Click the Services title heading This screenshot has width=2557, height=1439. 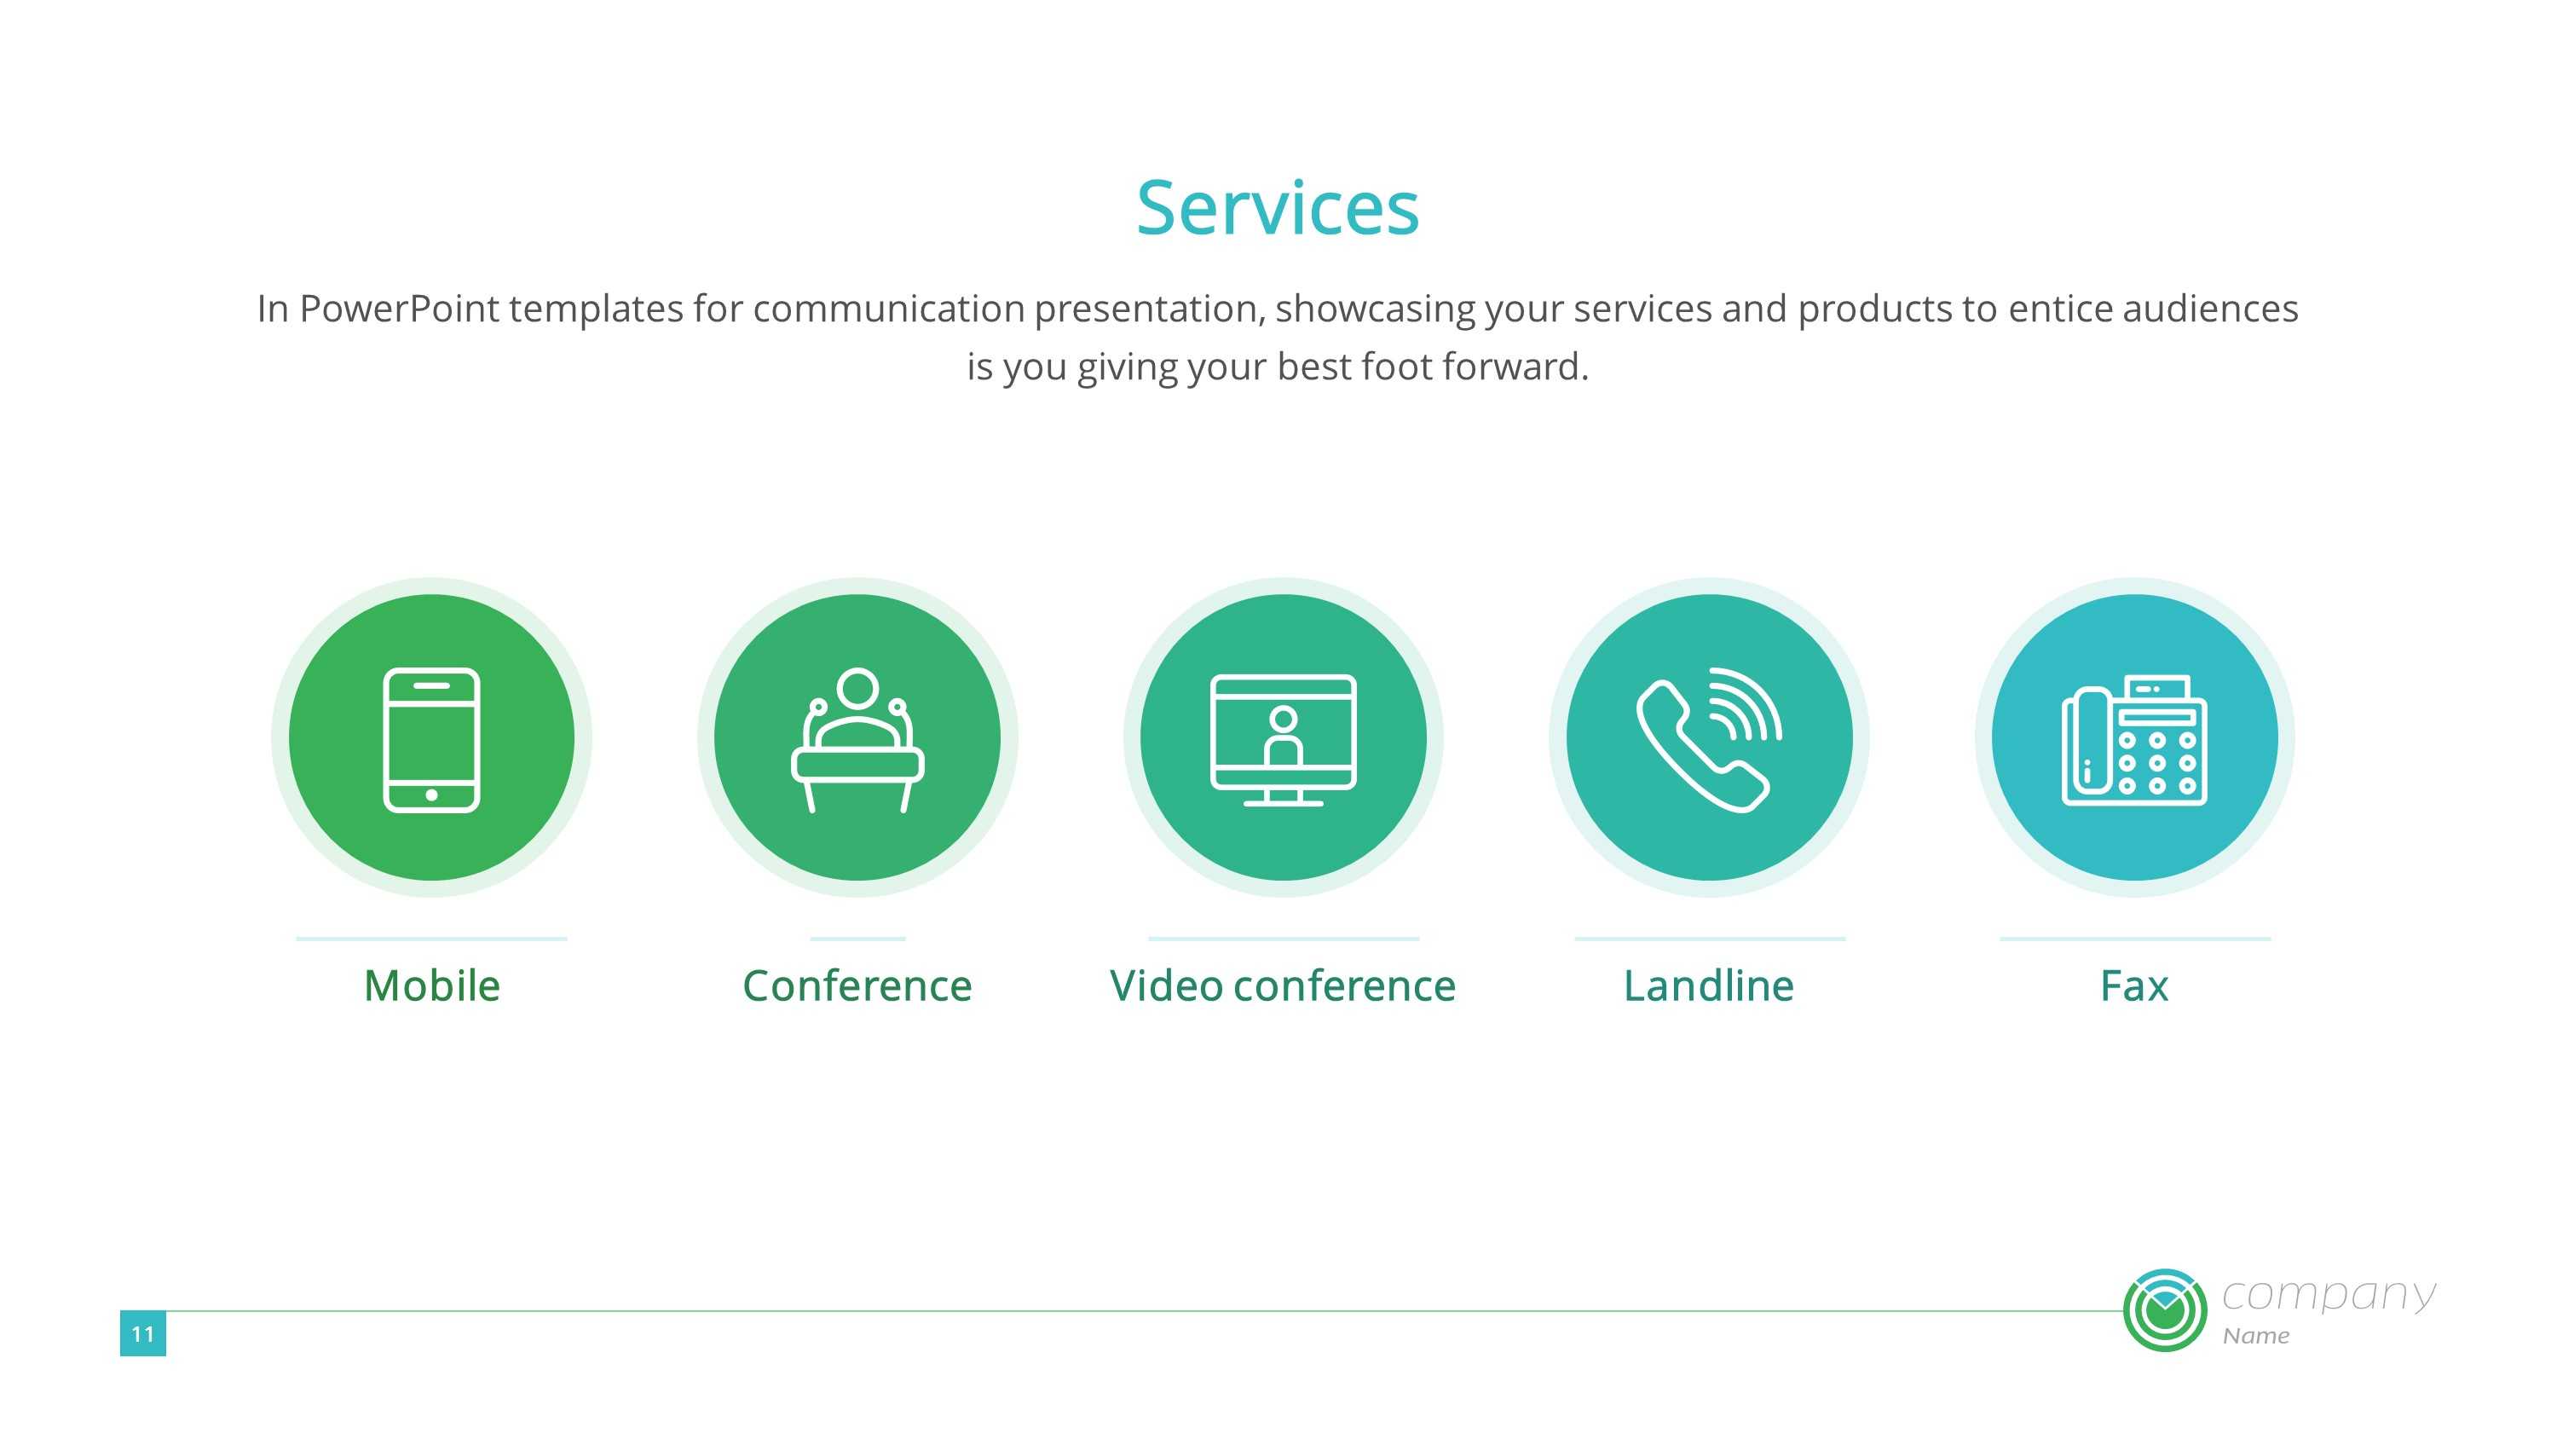point(1277,207)
